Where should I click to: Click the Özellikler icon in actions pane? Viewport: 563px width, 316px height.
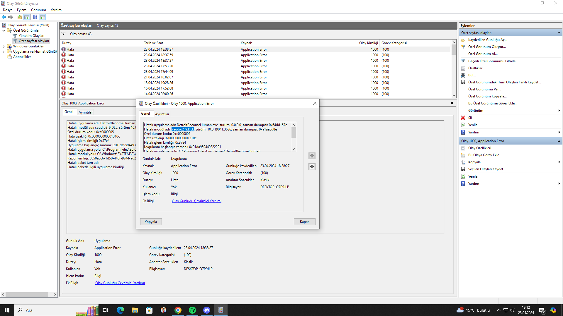coord(463,68)
